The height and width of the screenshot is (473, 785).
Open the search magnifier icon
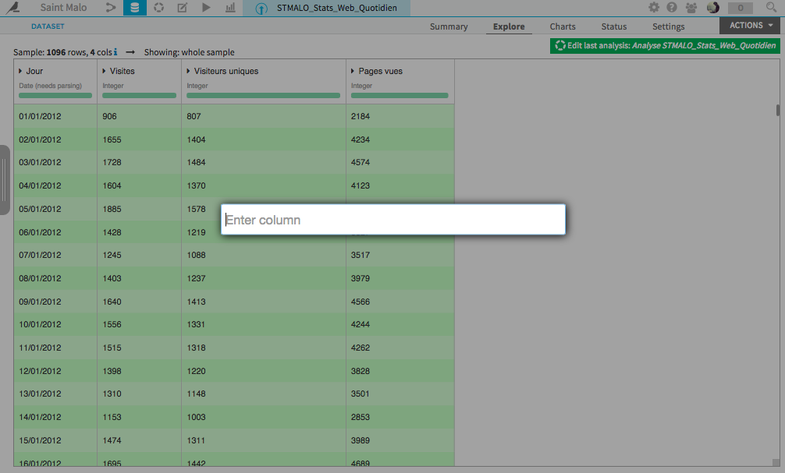coord(772,8)
